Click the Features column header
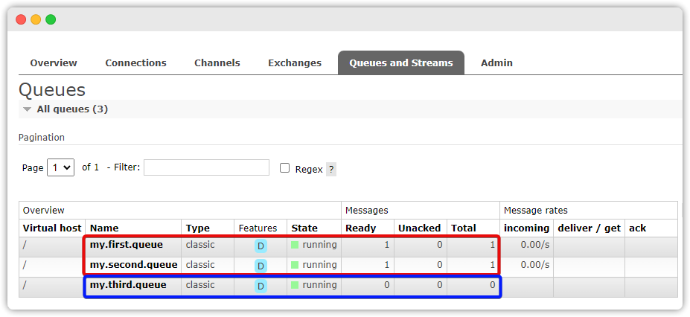The image size is (690, 317). [258, 228]
